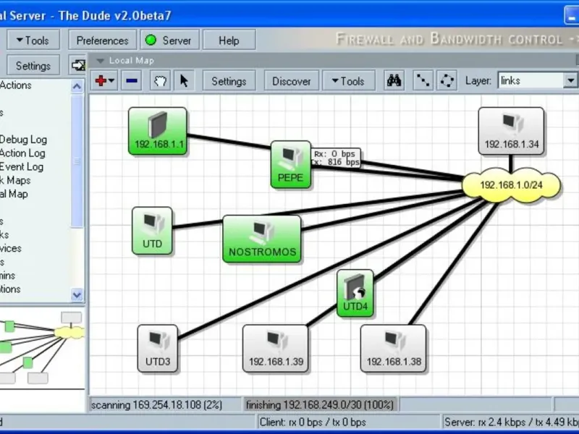The width and height of the screenshot is (579, 434).
Task: Open Actions item in the sidebar
Action: [x=15, y=85]
